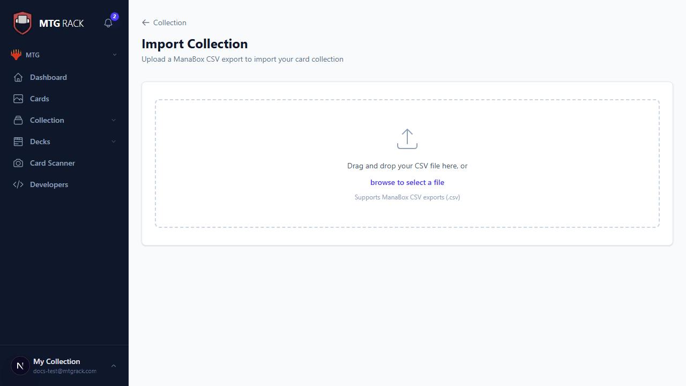Go back using the Collection link
686x386 pixels.
coord(163,23)
